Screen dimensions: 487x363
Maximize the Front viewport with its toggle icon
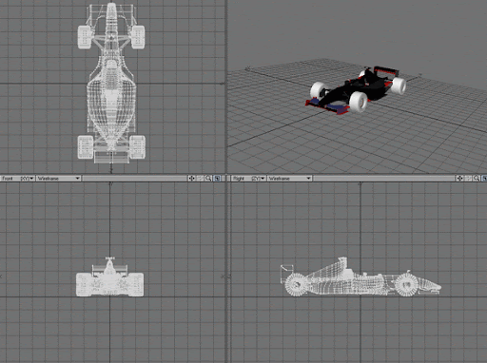(217, 179)
